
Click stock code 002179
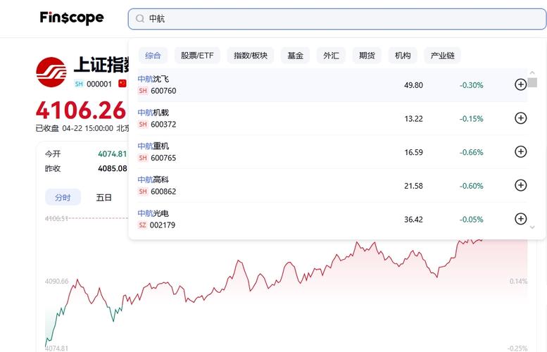coord(162,225)
